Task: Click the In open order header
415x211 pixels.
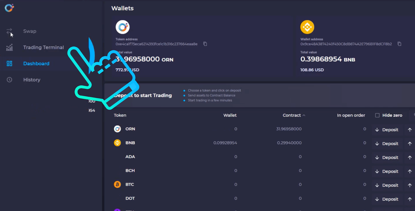Action: 351,115
